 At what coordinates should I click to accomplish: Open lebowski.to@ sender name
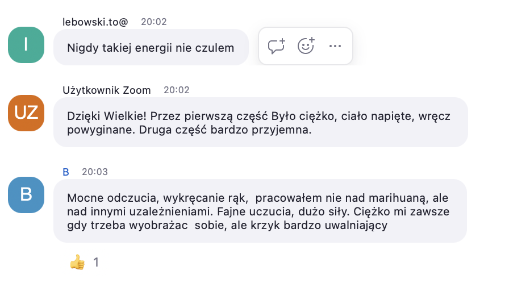tap(95, 22)
